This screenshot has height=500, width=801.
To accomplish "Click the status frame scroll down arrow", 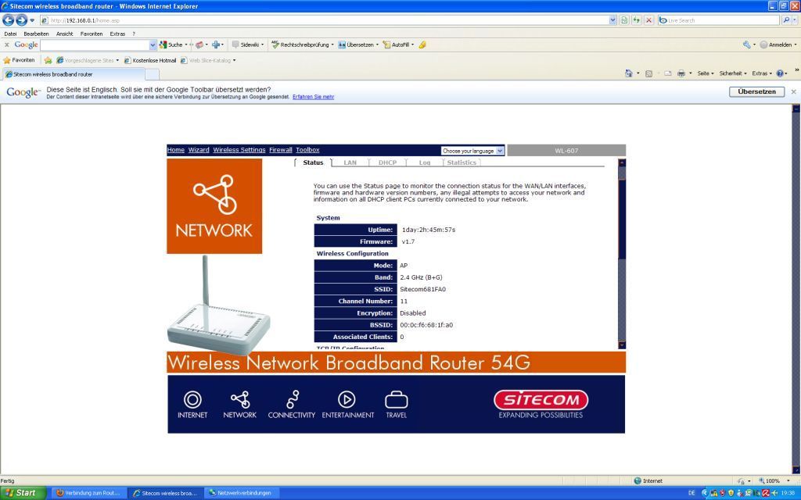I will pos(622,345).
